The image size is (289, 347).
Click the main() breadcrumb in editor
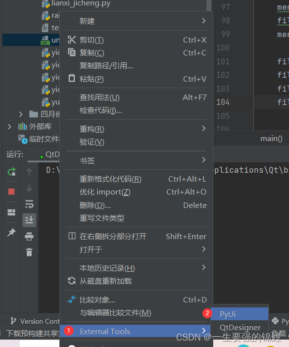point(271,139)
